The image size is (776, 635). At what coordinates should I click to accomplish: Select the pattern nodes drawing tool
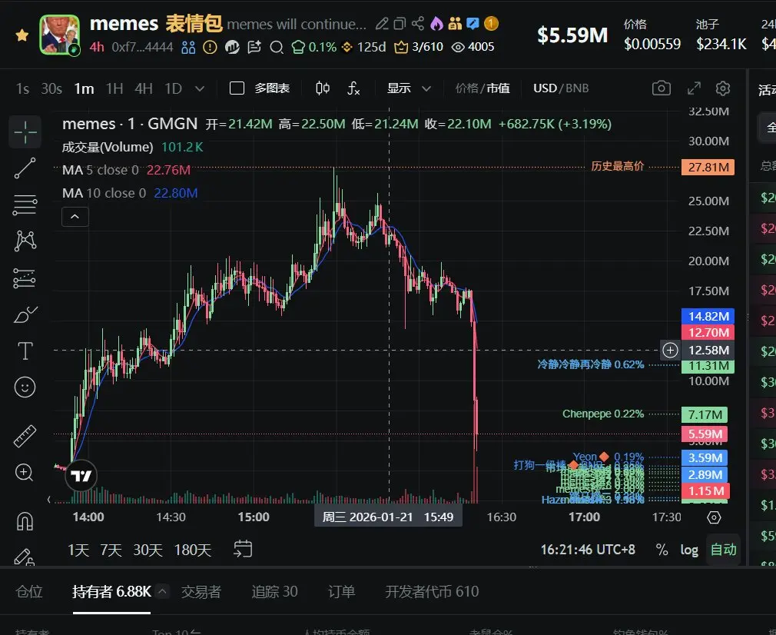pos(25,241)
